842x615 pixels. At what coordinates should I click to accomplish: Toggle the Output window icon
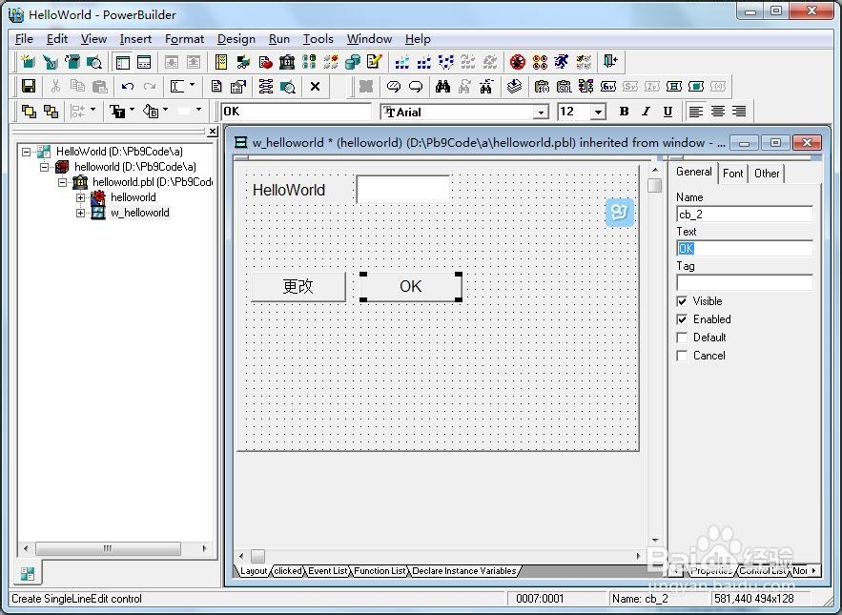coord(144,62)
